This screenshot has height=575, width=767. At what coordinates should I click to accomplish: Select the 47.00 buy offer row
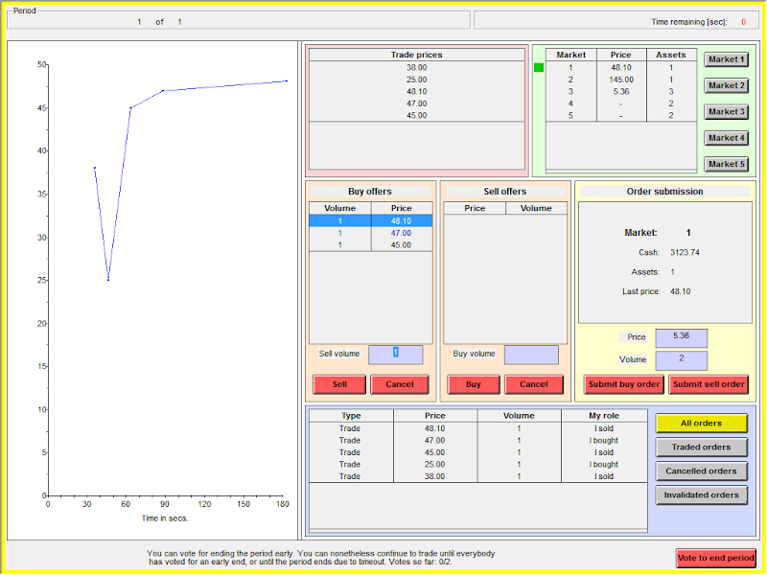(371, 233)
